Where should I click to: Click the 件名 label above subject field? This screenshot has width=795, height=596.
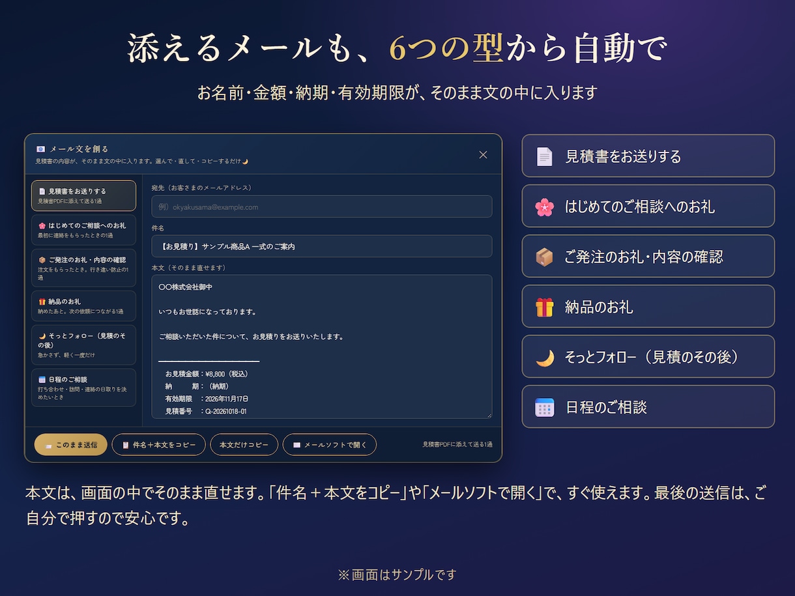coord(158,228)
